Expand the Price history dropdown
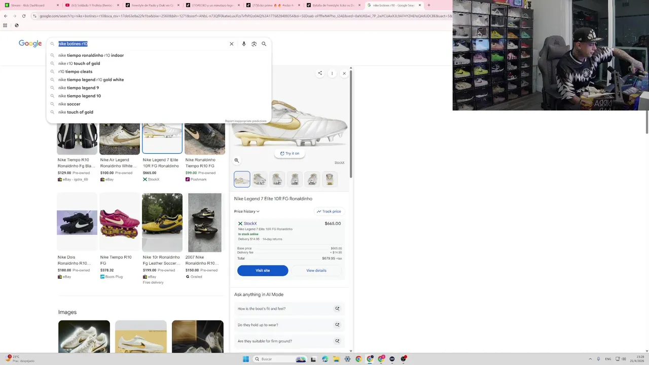649x365 pixels. (247, 211)
